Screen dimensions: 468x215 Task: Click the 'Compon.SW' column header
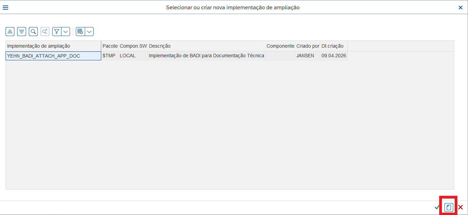click(x=133, y=46)
